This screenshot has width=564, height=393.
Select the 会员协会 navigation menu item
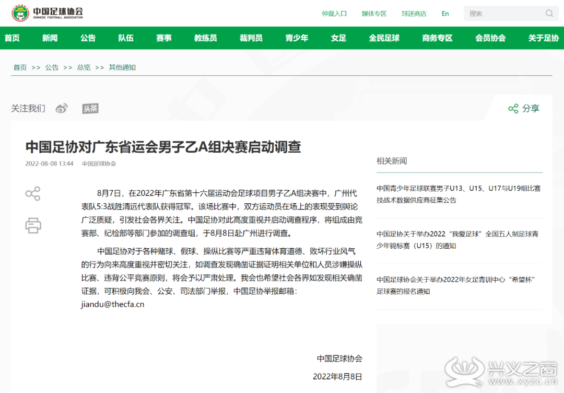490,38
